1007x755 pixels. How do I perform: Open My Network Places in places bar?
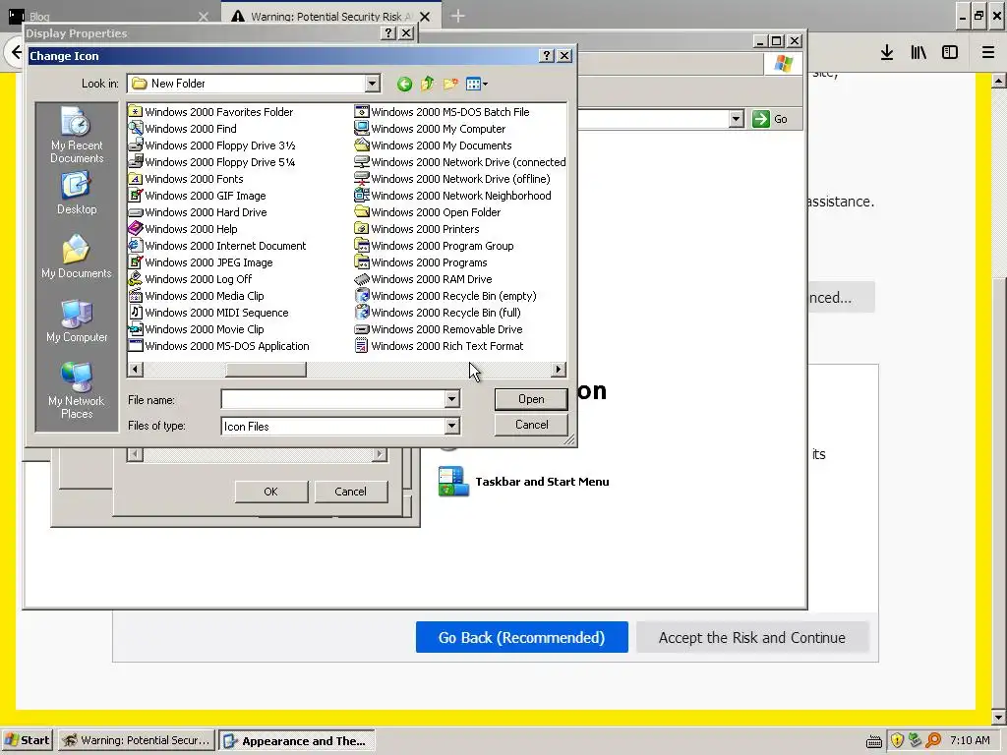pos(77,390)
